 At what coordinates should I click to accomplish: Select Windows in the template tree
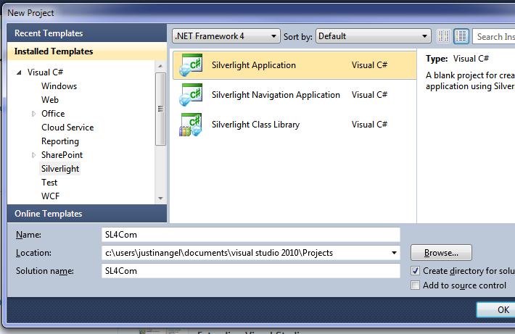coord(59,86)
